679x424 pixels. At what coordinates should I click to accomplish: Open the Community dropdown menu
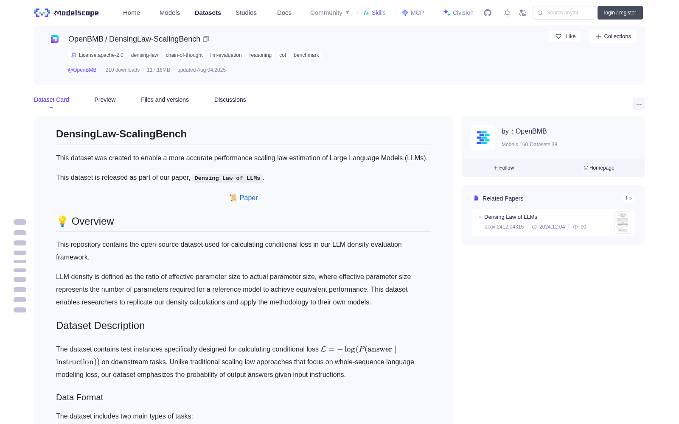click(330, 13)
